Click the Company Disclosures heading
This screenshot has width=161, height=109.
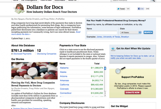tap(72, 103)
